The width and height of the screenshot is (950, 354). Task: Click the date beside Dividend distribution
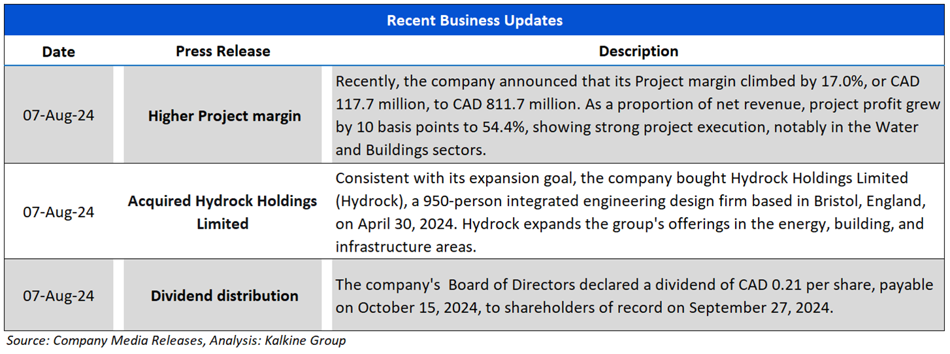59,295
